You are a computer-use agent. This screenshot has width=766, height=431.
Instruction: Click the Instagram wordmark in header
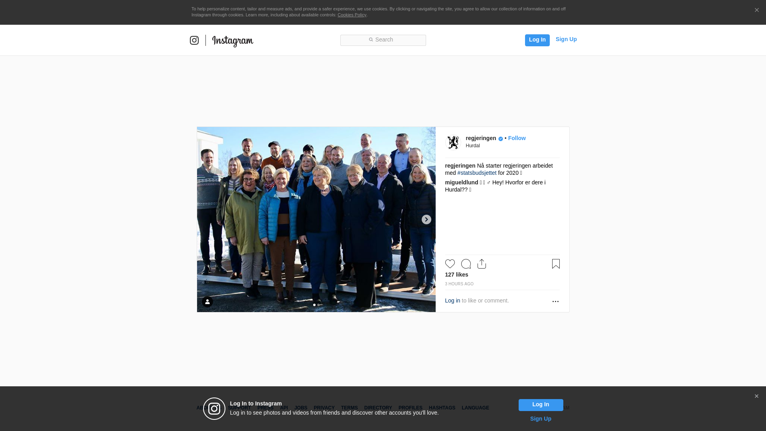point(233,41)
